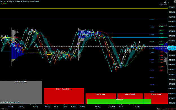Click the 26 aug date label
176x110 pixels.
(112, 107)
